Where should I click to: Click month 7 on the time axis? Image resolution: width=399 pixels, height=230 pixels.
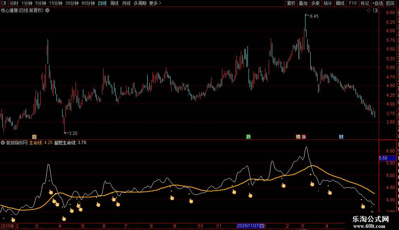tap(126, 226)
